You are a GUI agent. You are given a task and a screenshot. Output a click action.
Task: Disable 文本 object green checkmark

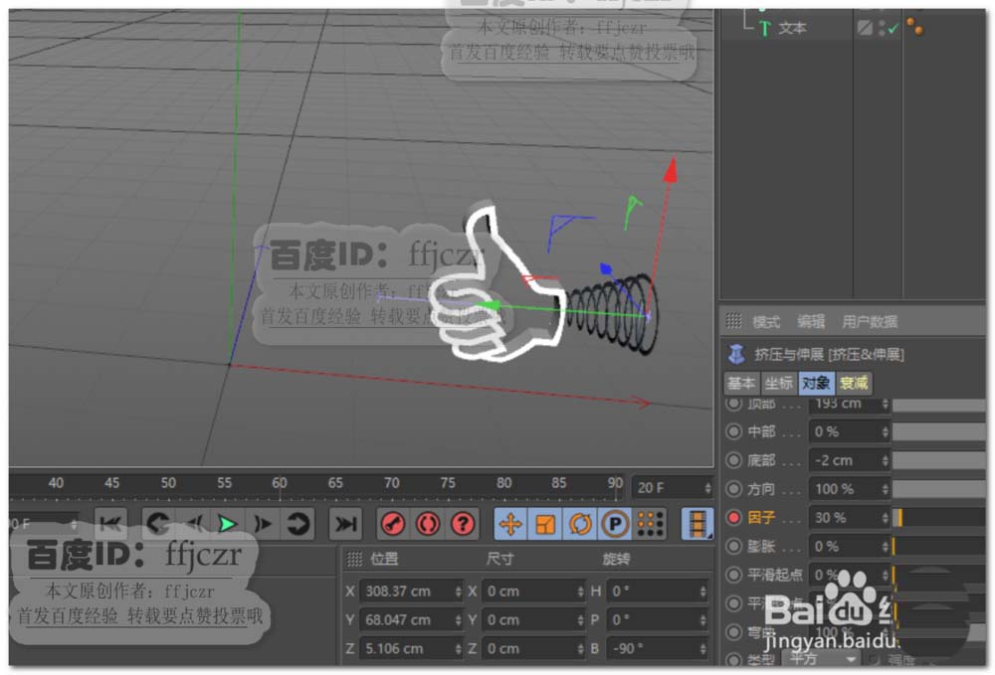point(894,29)
